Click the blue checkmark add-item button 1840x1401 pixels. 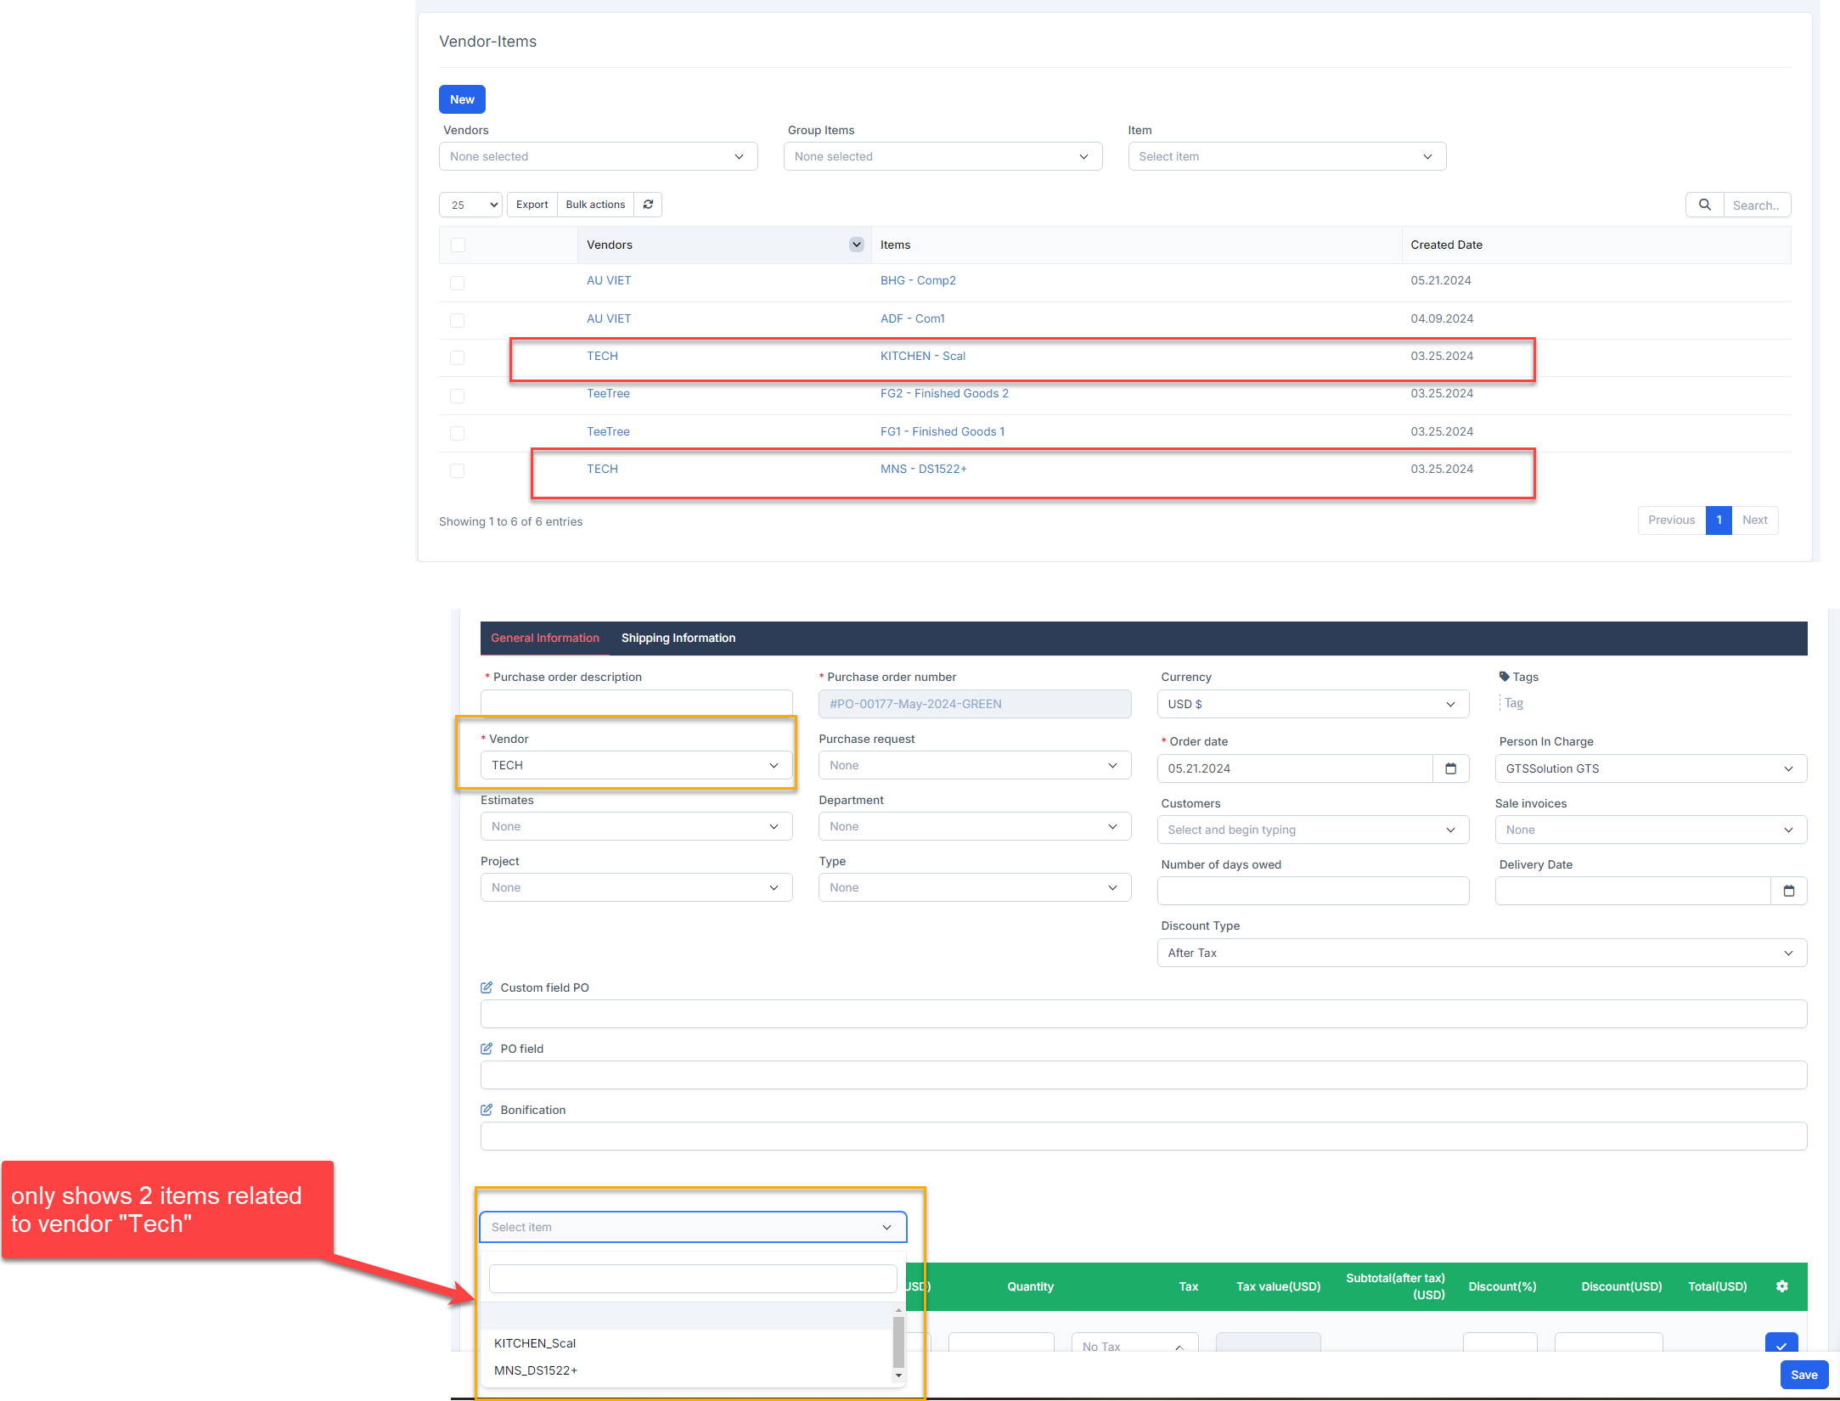1781,1344
